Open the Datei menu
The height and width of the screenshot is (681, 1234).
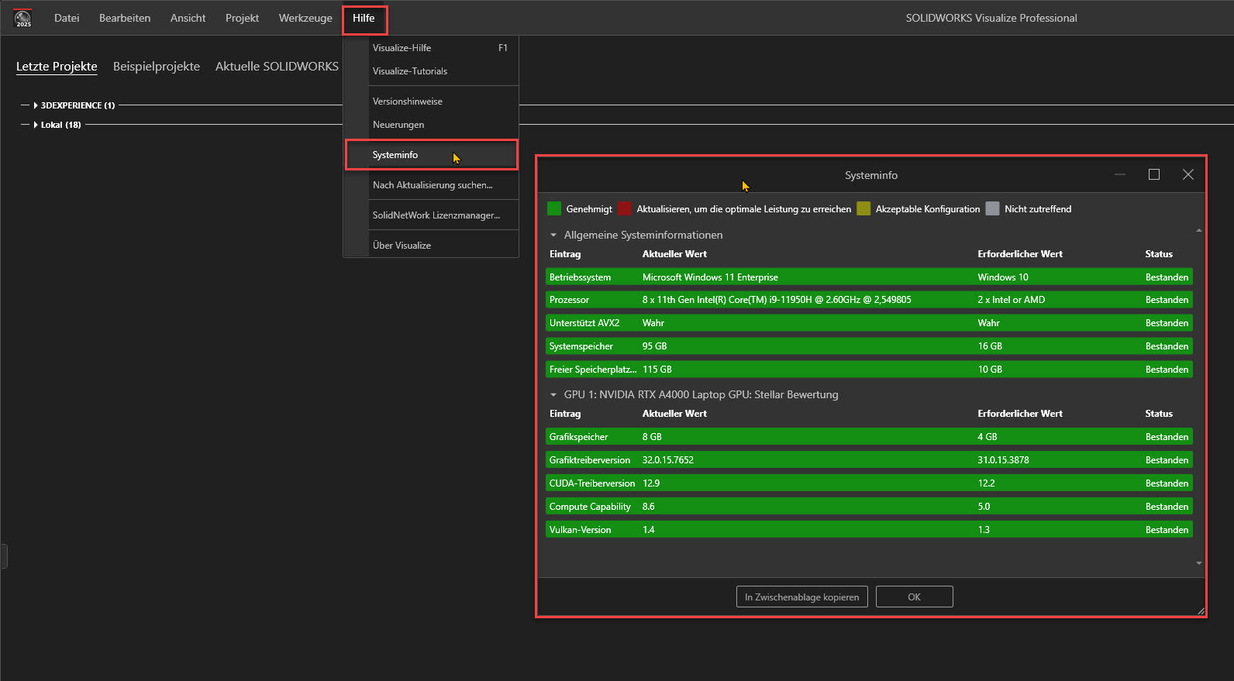pos(67,18)
